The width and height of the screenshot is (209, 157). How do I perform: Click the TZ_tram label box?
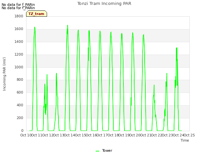(x=37, y=14)
